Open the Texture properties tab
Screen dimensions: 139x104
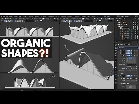click(116, 83)
